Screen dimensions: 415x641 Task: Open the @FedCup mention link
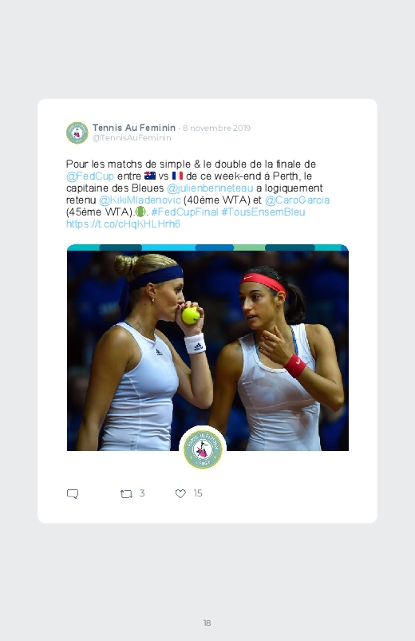90,176
